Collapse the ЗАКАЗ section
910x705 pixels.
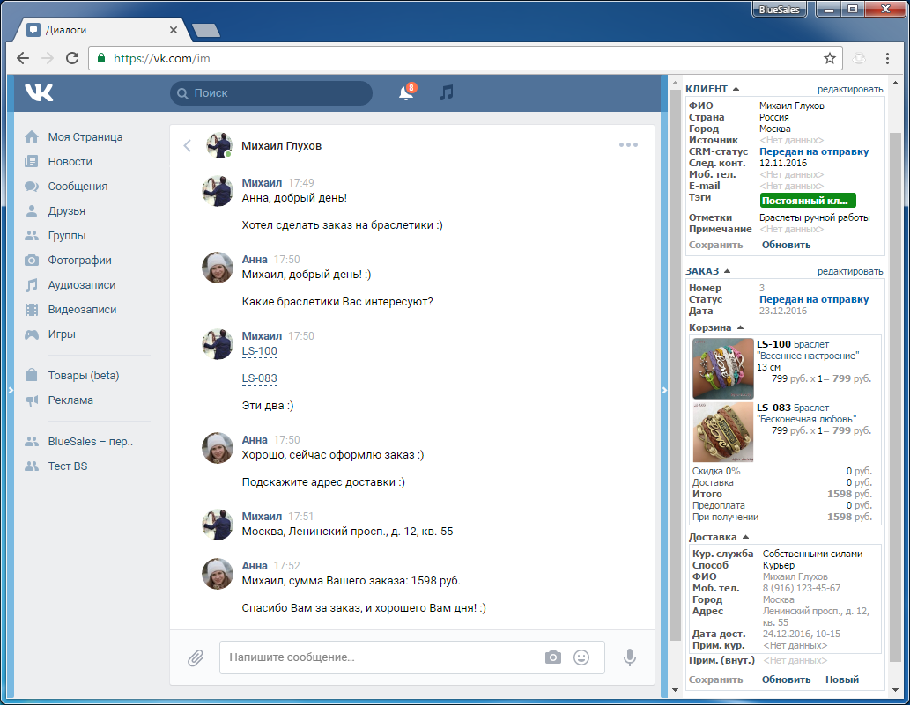(x=727, y=271)
